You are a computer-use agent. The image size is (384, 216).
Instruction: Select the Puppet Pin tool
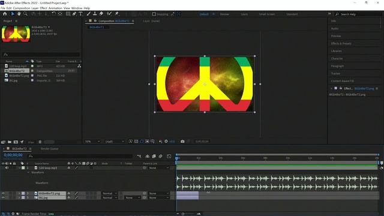click(117, 14)
